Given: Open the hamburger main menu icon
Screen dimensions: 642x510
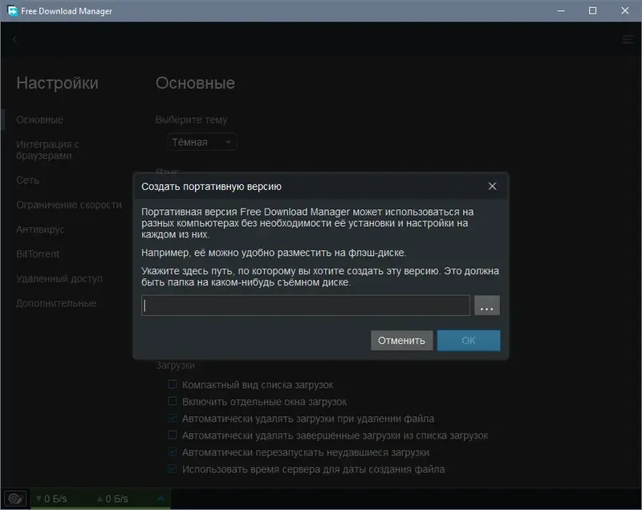Looking at the screenshot, I should (x=628, y=39).
